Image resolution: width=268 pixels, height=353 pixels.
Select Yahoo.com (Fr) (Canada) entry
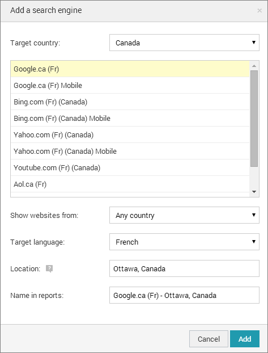130,135
